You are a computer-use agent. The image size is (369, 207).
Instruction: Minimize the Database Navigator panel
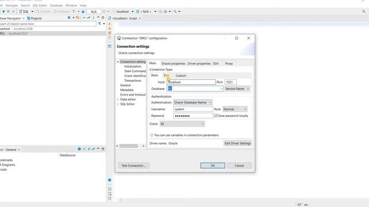coord(98,18)
